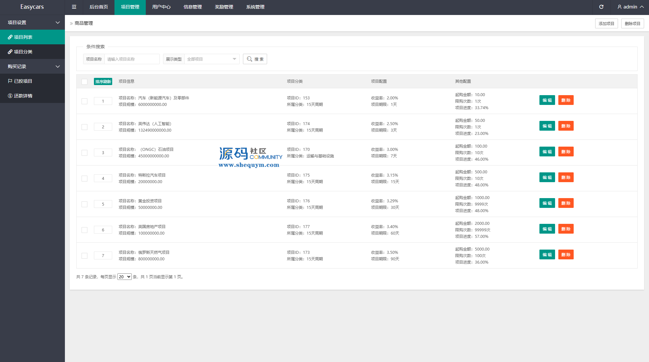
Task: Click 编辑 for the 特斯拉汽车项目 row
Action: click(547, 178)
